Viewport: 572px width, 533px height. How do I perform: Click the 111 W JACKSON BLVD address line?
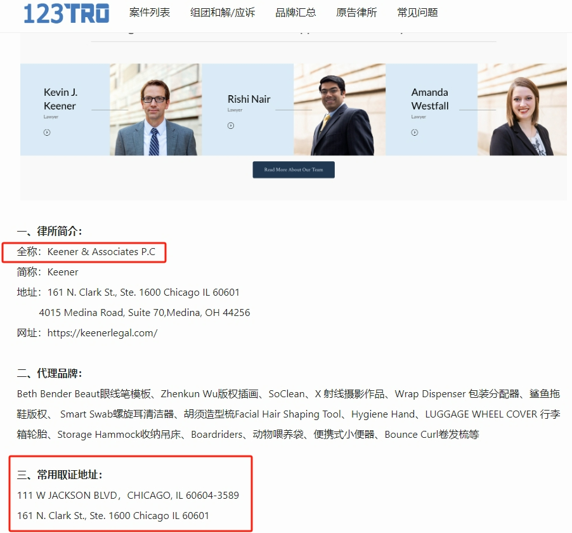point(128,496)
